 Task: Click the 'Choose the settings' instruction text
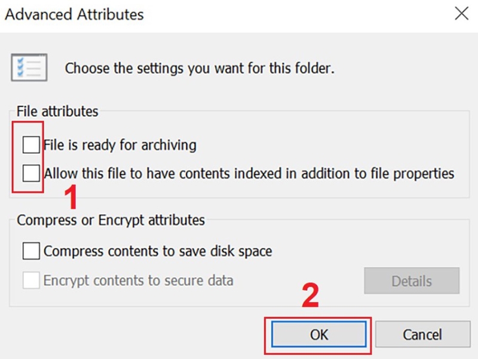pyautogui.click(x=200, y=68)
